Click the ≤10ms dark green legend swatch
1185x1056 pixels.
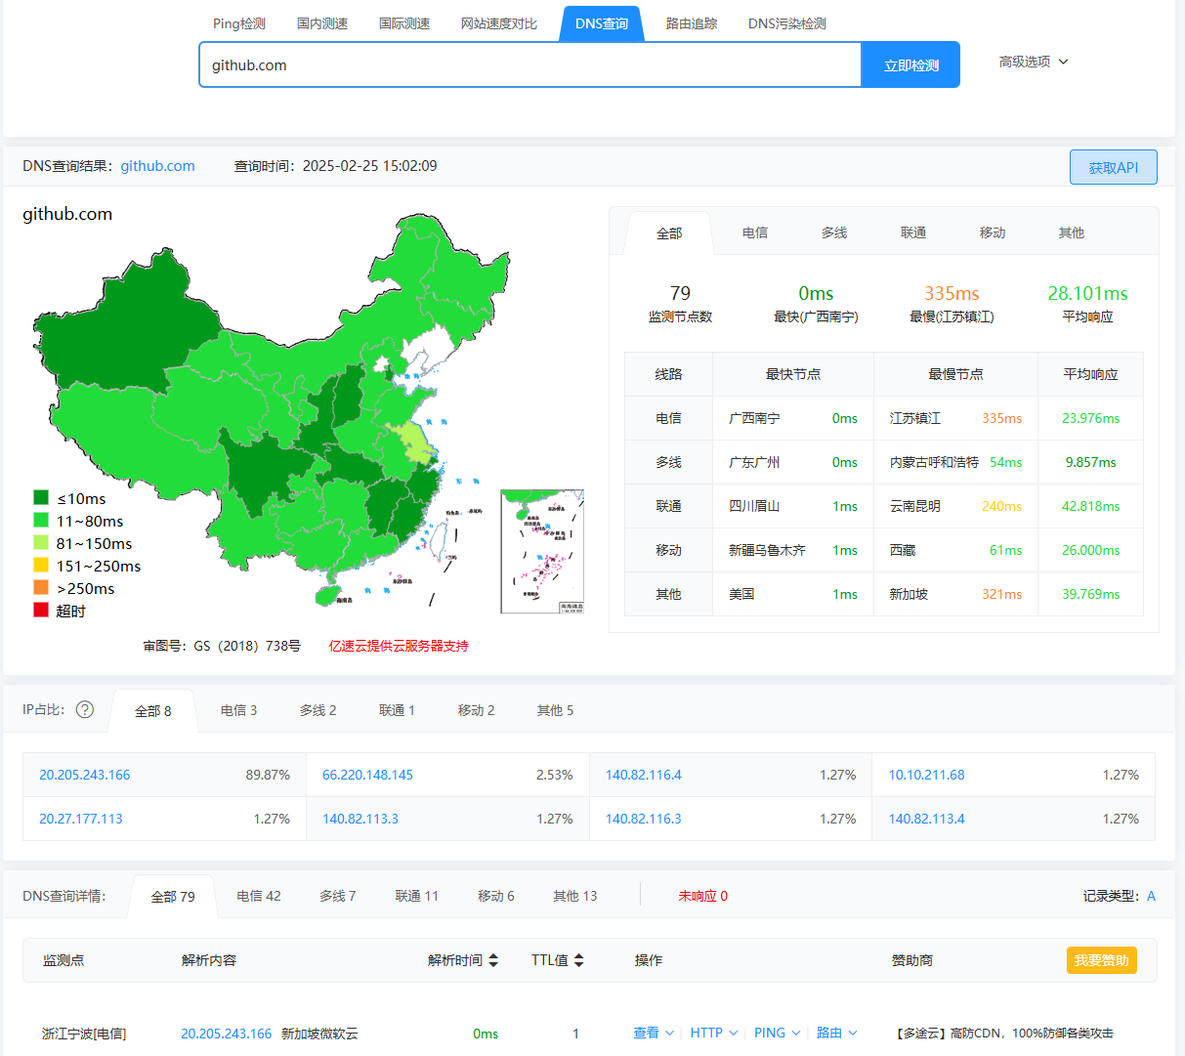point(41,497)
